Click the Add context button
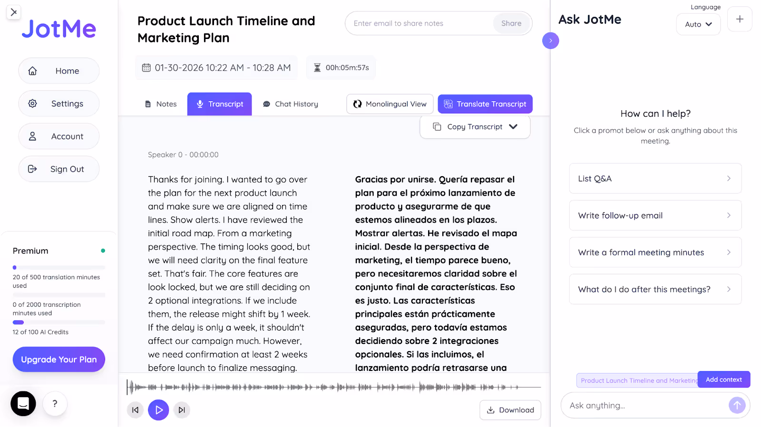The image size is (761, 427). tap(724, 380)
